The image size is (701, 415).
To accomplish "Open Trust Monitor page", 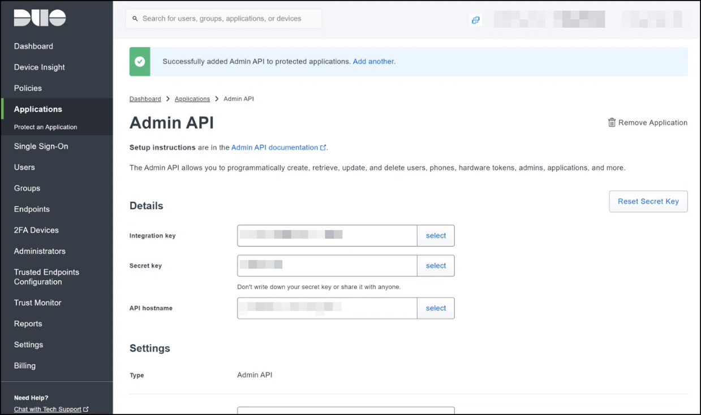I will [37, 303].
